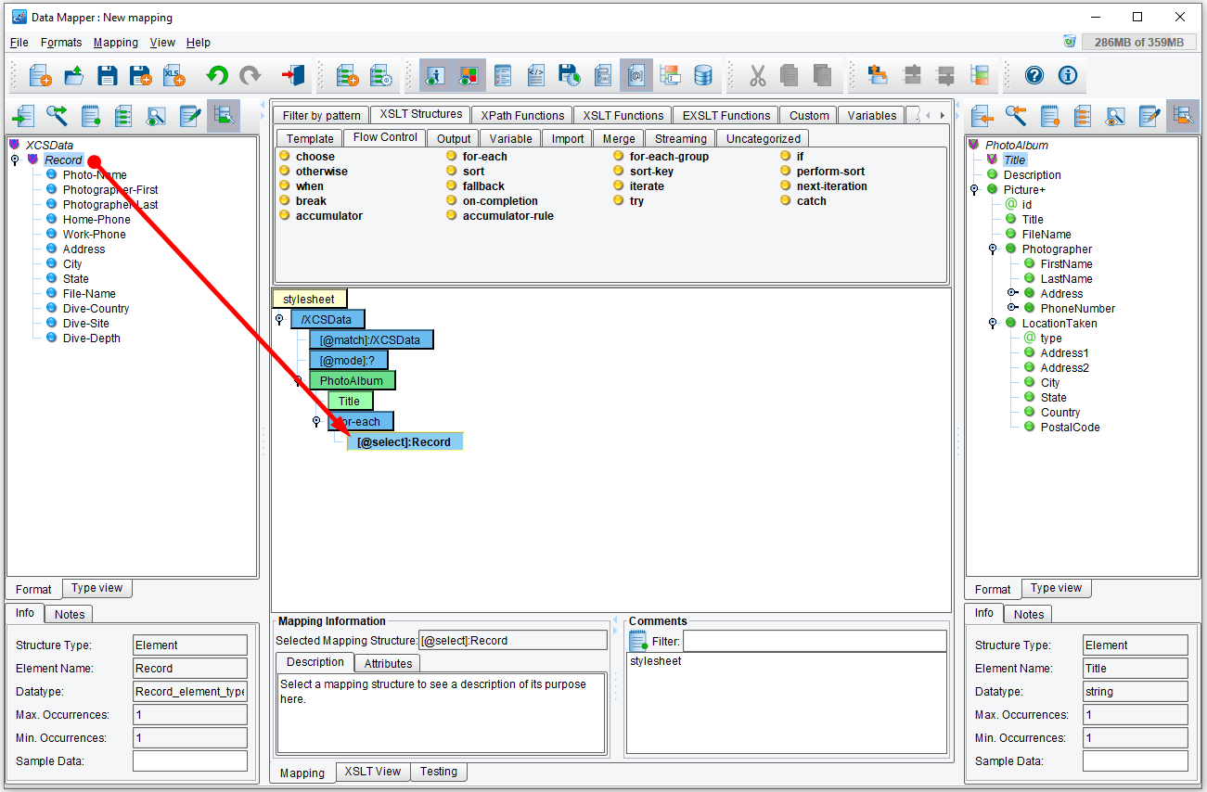Click the Sample Data field for Record
Image resolution: width=1207 pixels, height=792 pixels.
190,761
